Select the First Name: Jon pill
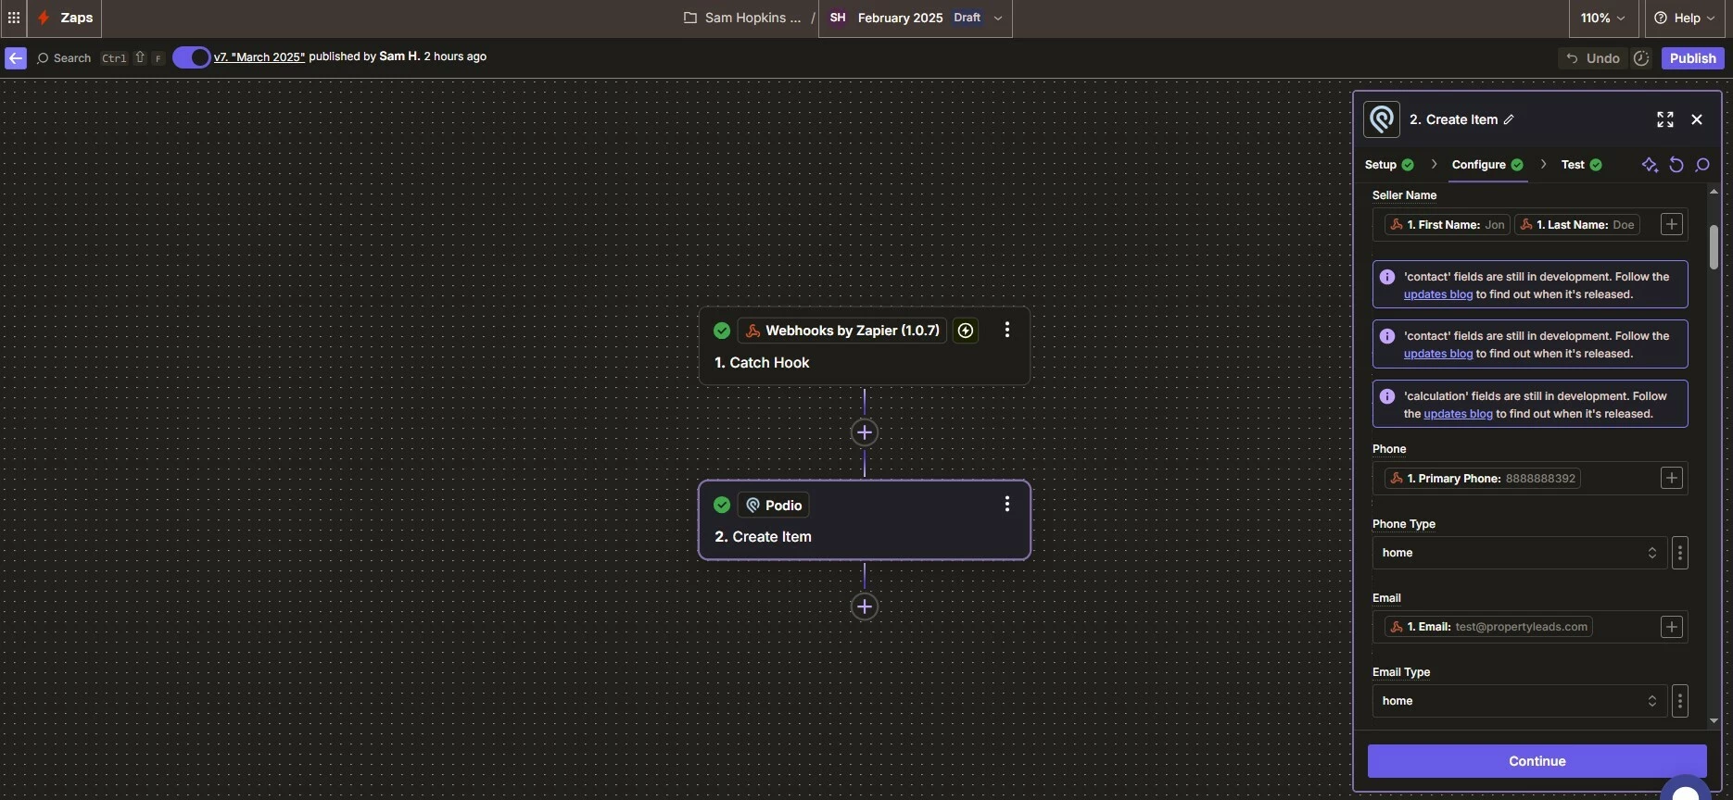The width and height of the screenshot is (1733, 800). 1447,225
